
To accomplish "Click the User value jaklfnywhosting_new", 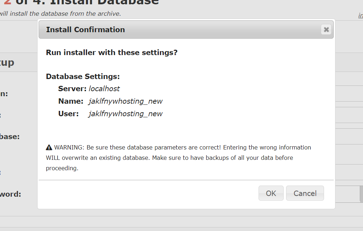I will click(126, 114).
